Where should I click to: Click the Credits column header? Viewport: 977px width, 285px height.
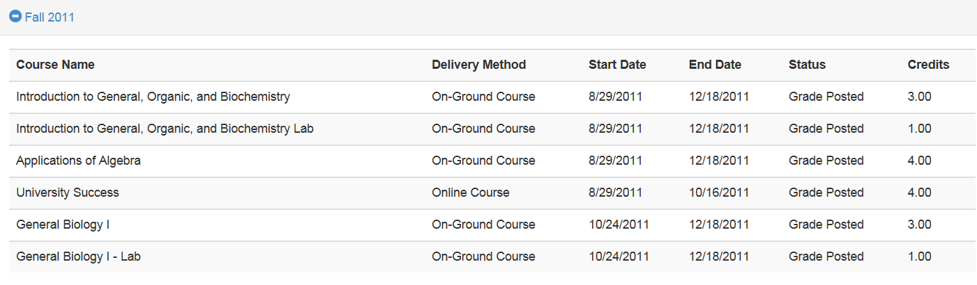click(928, 65)
